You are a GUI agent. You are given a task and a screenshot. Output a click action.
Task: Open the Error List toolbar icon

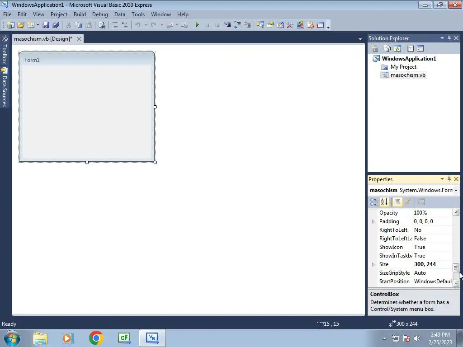click(310, 25)
